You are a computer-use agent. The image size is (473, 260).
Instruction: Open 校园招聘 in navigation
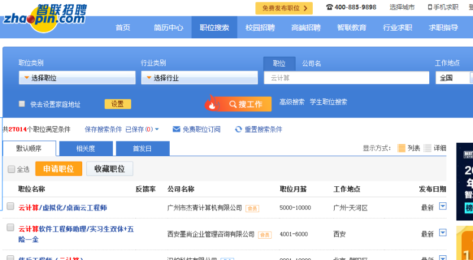pos(260,28)
